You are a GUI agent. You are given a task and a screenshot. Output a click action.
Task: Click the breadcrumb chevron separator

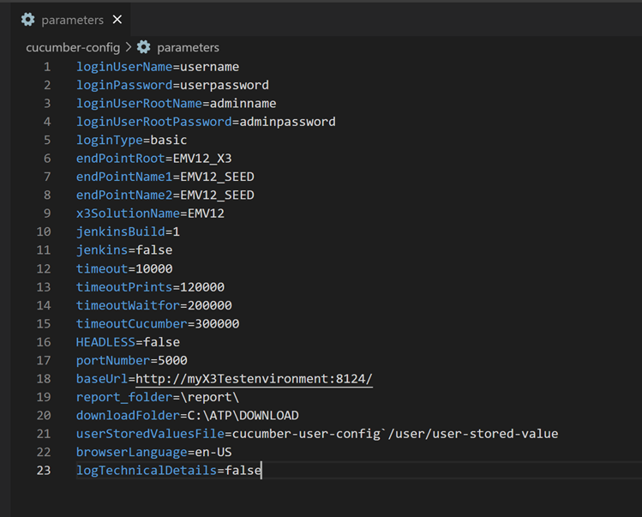point(129,47)
